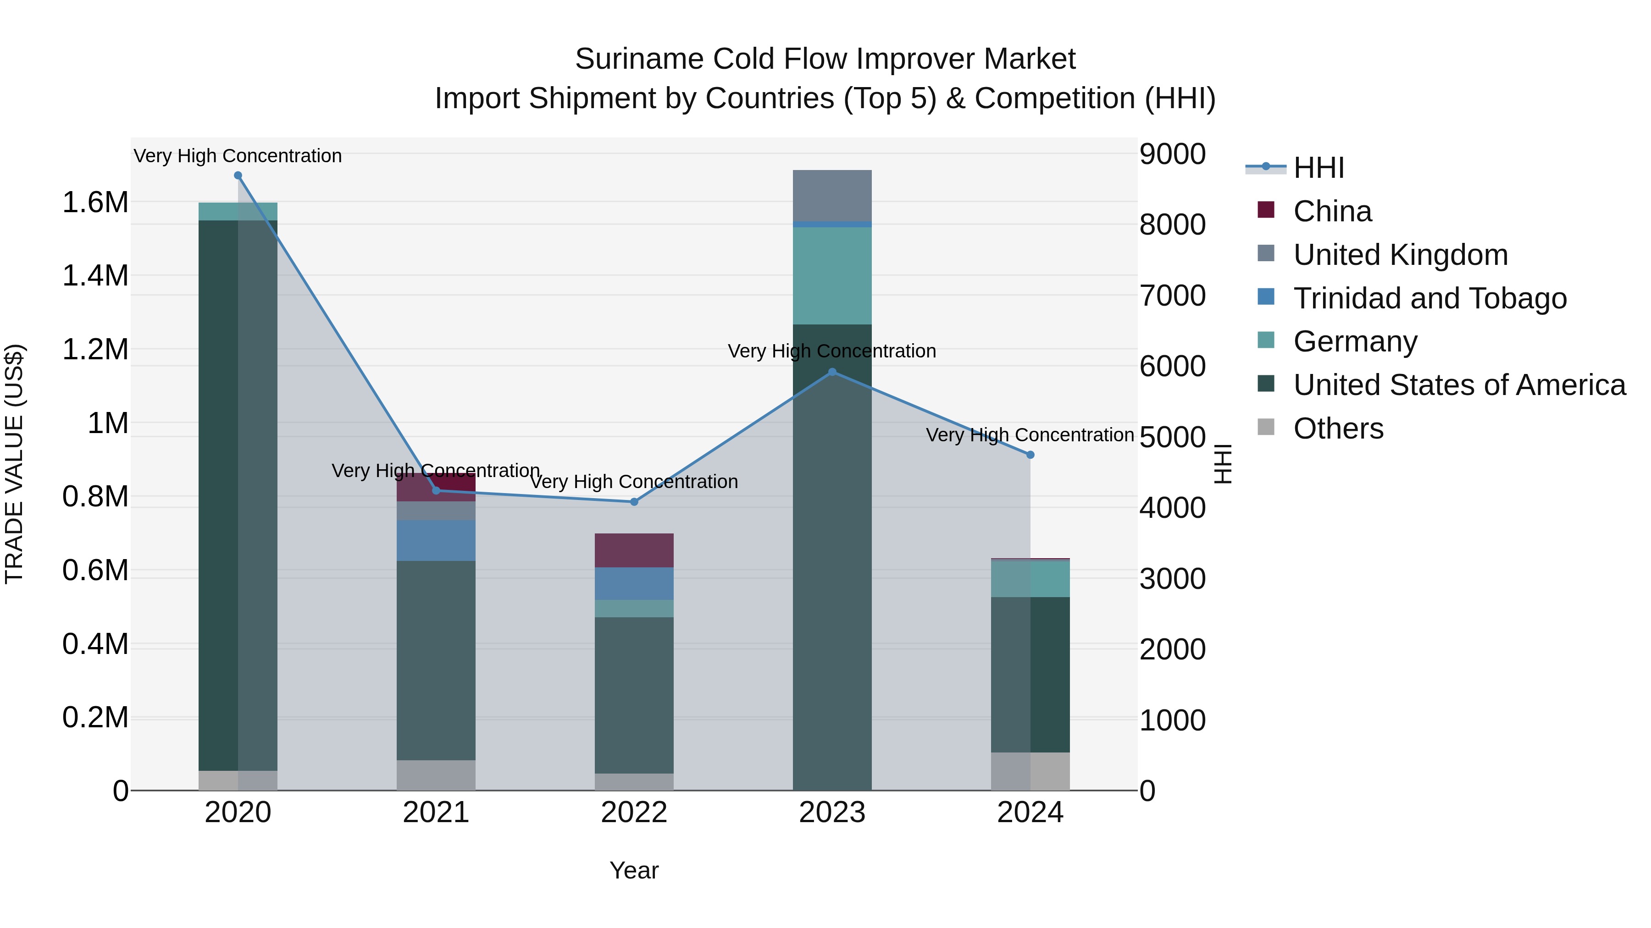Select the 2022 HHI data point
This screenshot has height=928, width=1651.
pyautogui.click(x=635, y=502)
